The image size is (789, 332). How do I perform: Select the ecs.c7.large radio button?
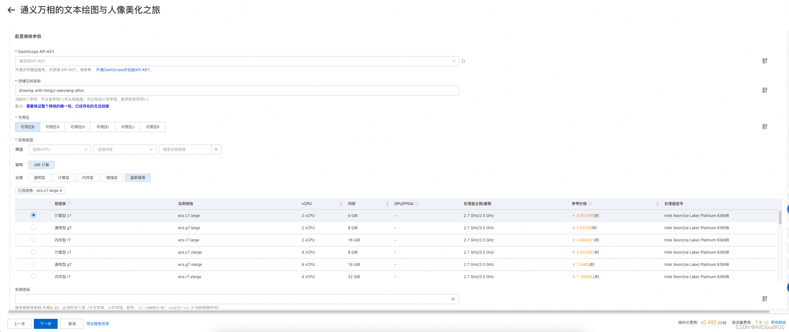(x=34, y=215)
